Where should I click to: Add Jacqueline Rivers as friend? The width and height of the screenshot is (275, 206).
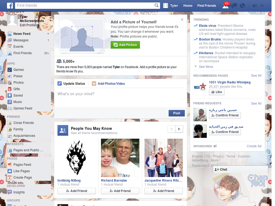click(164, 191)
